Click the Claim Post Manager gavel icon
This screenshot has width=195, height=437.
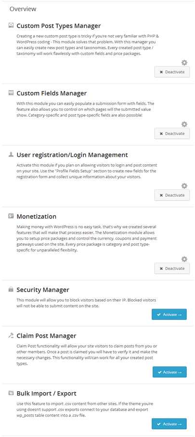(11, 335)
